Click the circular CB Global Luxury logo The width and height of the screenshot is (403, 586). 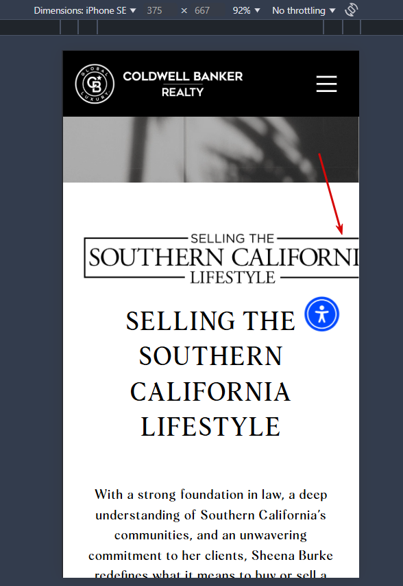click(x=95, y=84)
